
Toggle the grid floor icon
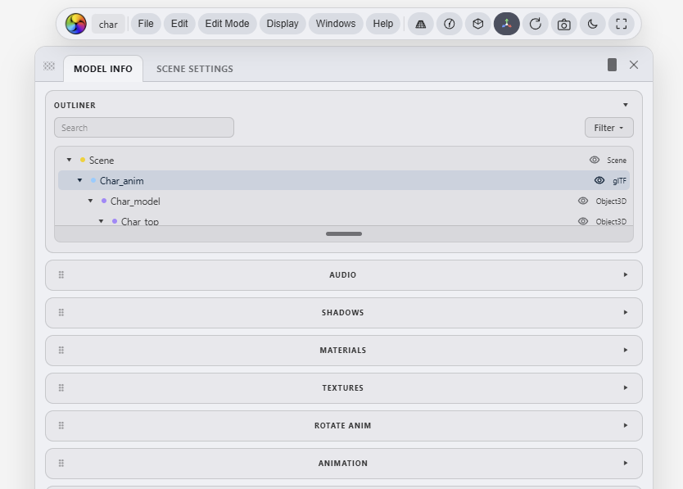tap(420, 24)
